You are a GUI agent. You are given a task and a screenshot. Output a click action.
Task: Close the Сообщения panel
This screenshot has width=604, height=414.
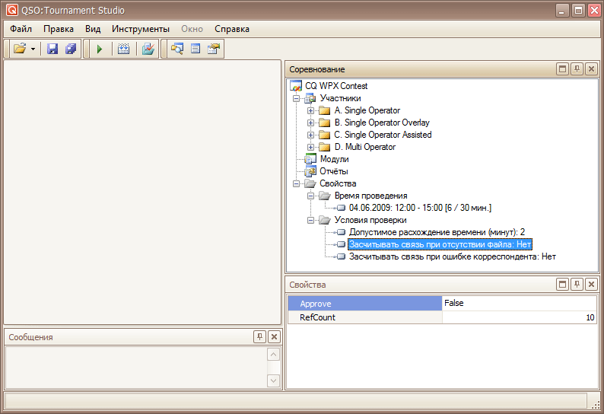[x=274, y=336]
